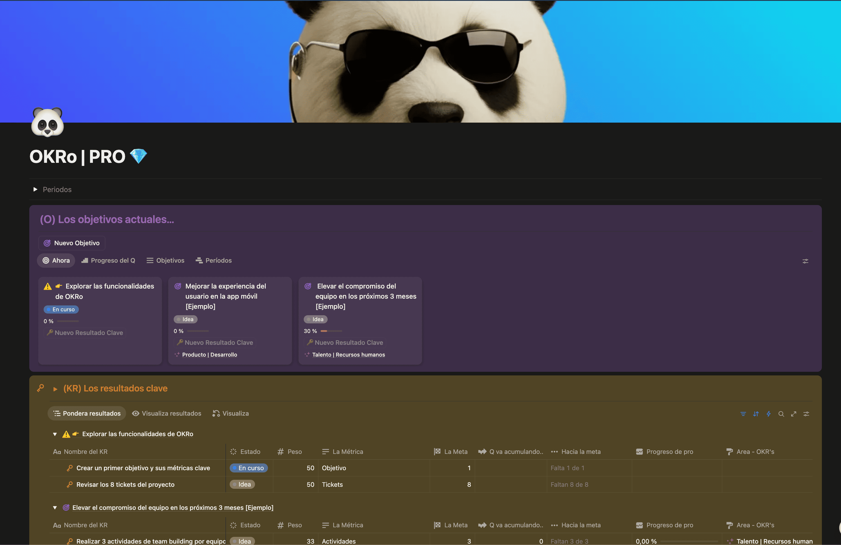Open view settings icon in objectives section

[805, 261]
